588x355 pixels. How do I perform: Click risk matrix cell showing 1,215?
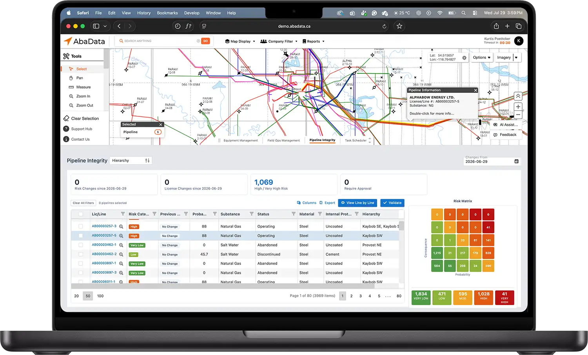(x=437, y=253)
